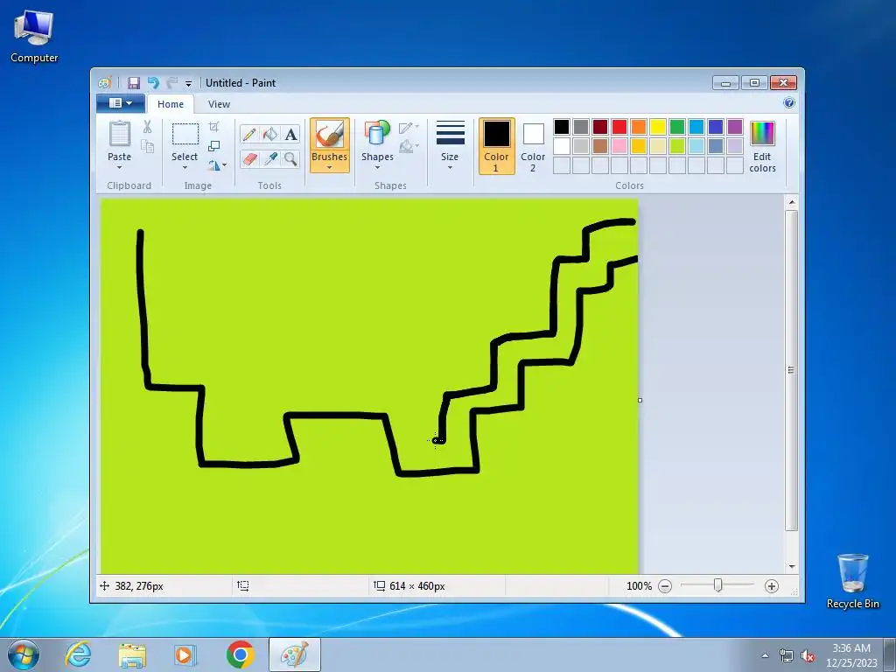Open Paint Help question mark icon

789,103
